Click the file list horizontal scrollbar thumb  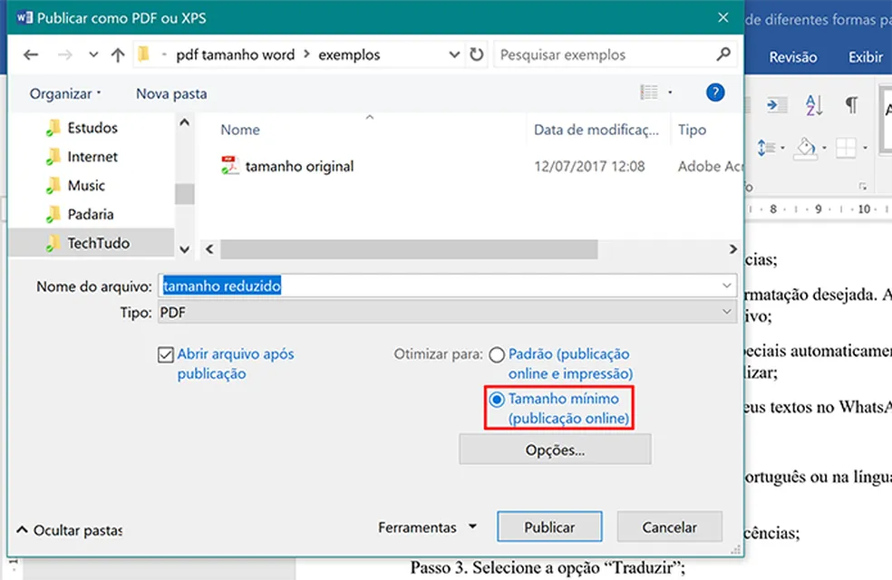409,249
